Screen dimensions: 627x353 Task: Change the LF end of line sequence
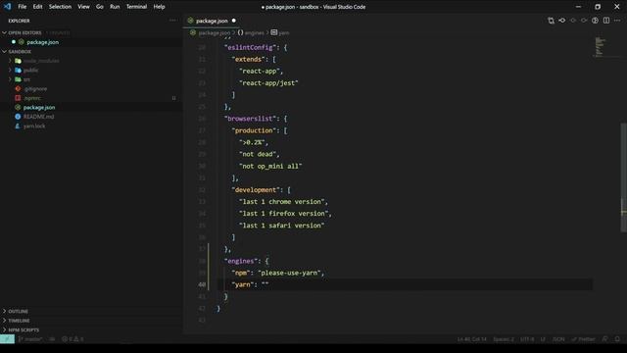(543, 339)
